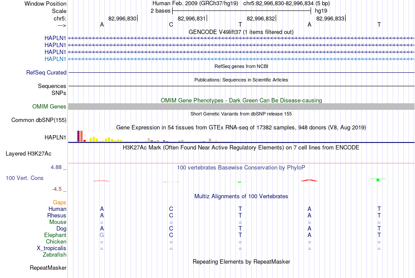Click the -4.5 PhyloP lower limit
The image size is (415, 278).
[57, 189]
